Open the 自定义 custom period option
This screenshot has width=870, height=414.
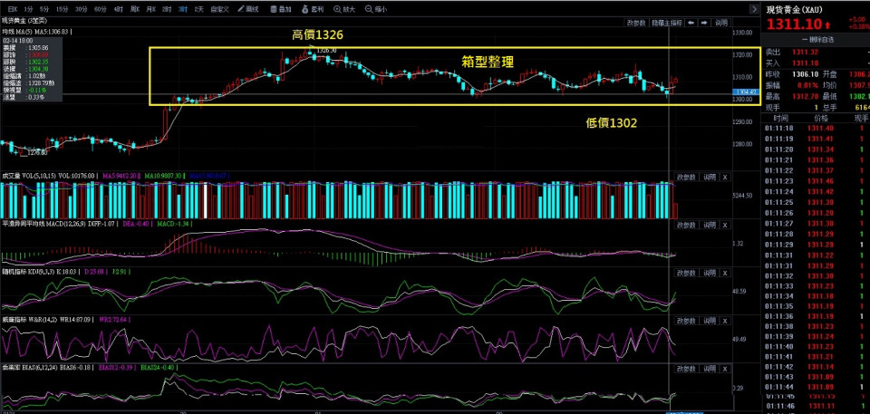coord(219,9)
